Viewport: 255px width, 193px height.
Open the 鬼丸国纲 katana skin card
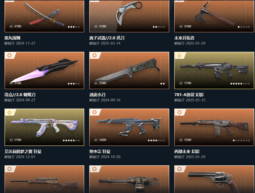click(x=44, y=16)
